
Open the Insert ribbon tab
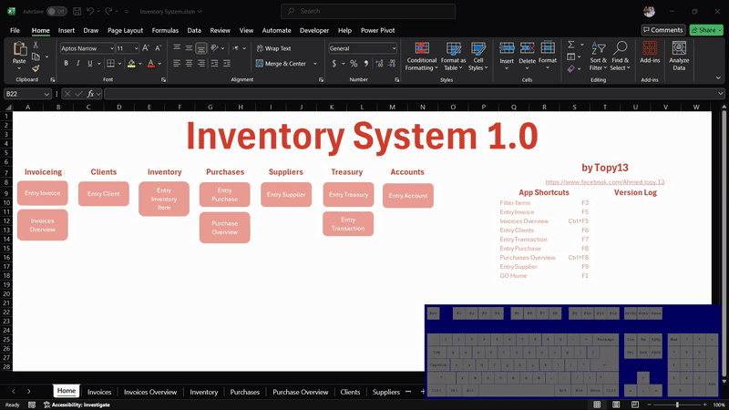[x=66, y=30]
